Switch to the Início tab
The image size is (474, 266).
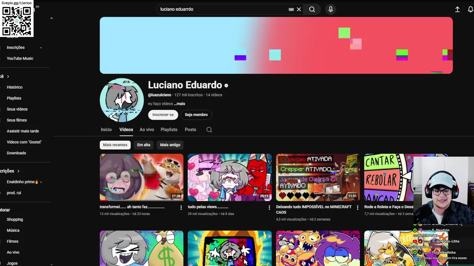[x=106, y=130]
